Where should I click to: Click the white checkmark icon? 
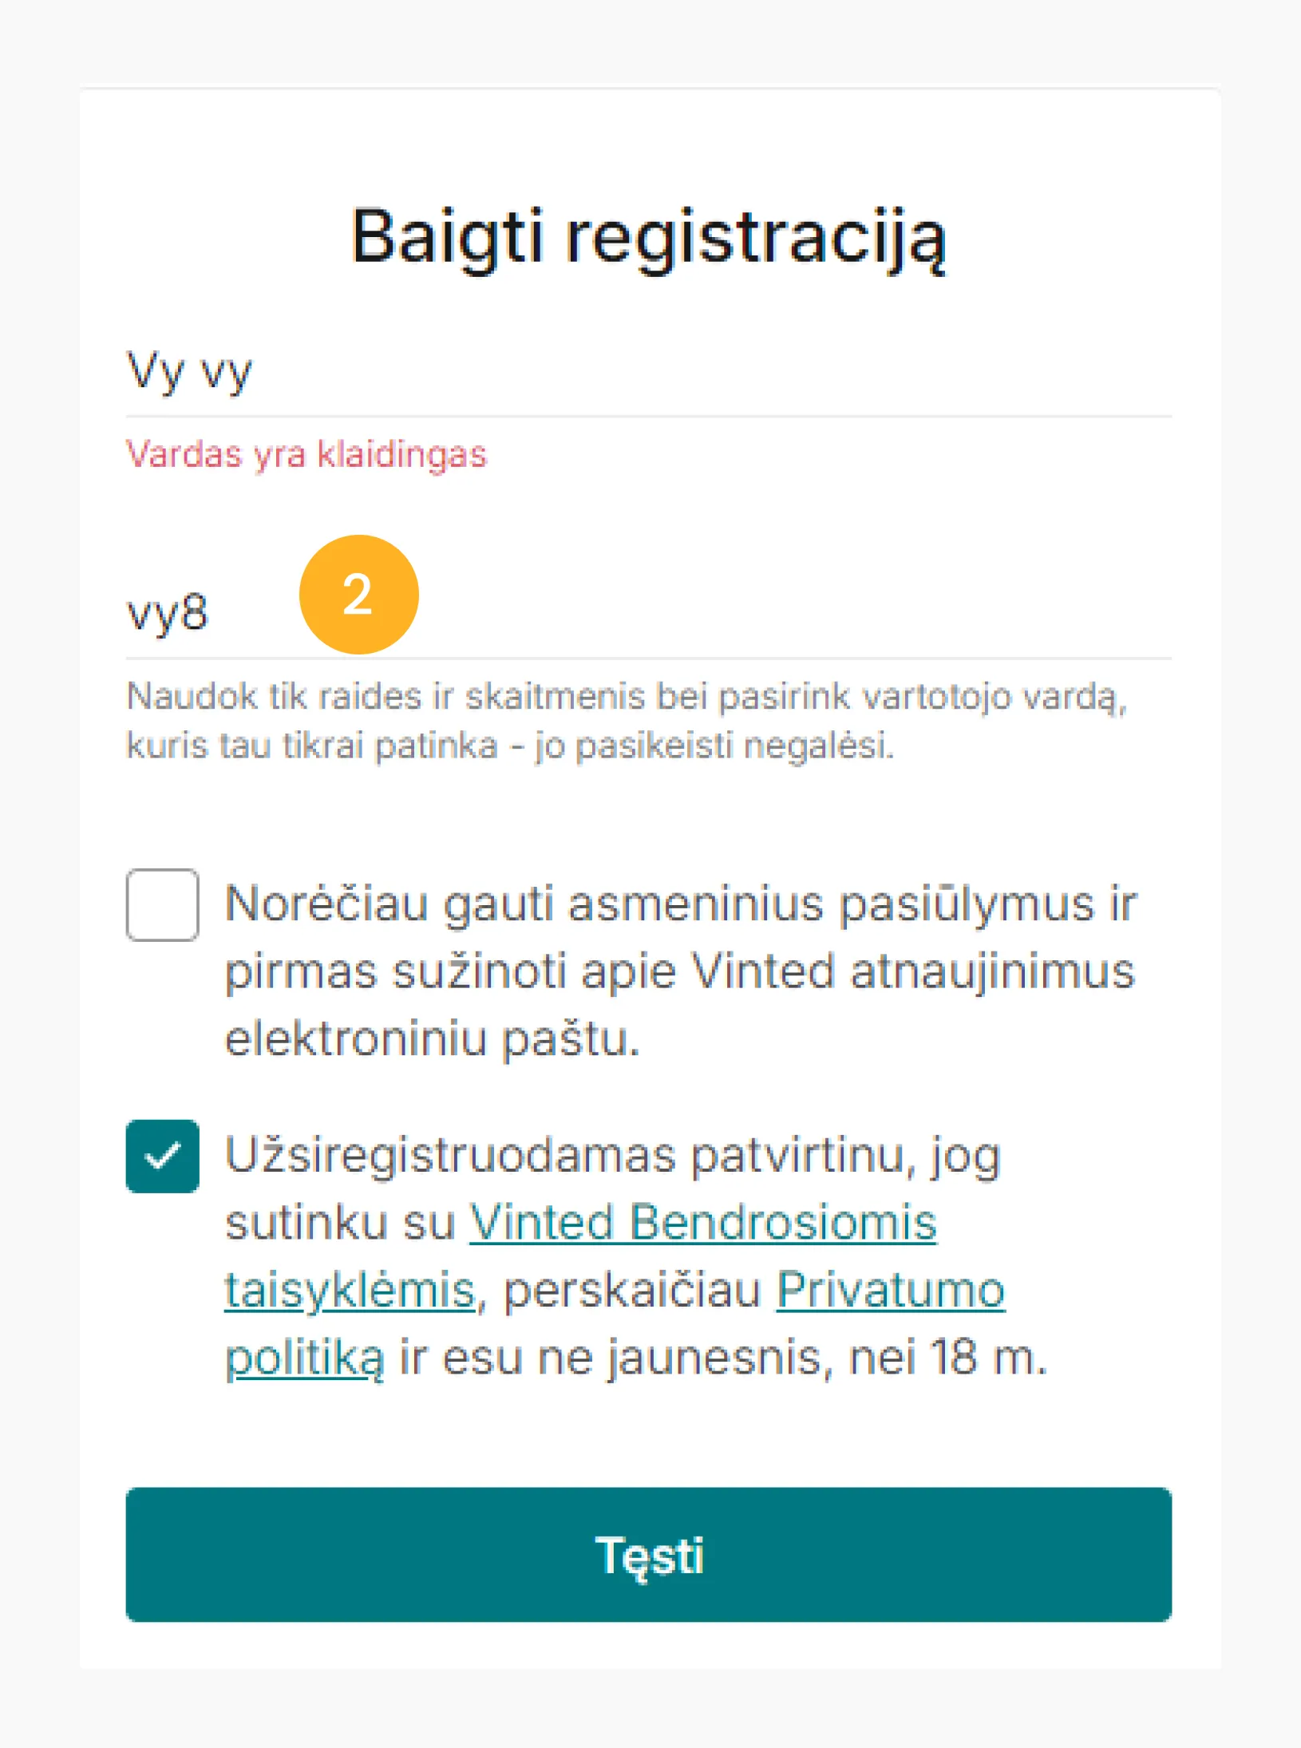(x=162, y=1156)
